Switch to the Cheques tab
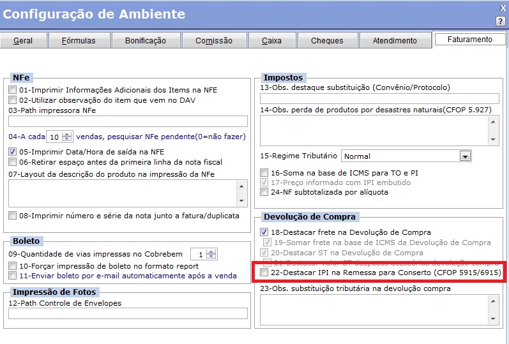509x344 pixels. (328, 41)
